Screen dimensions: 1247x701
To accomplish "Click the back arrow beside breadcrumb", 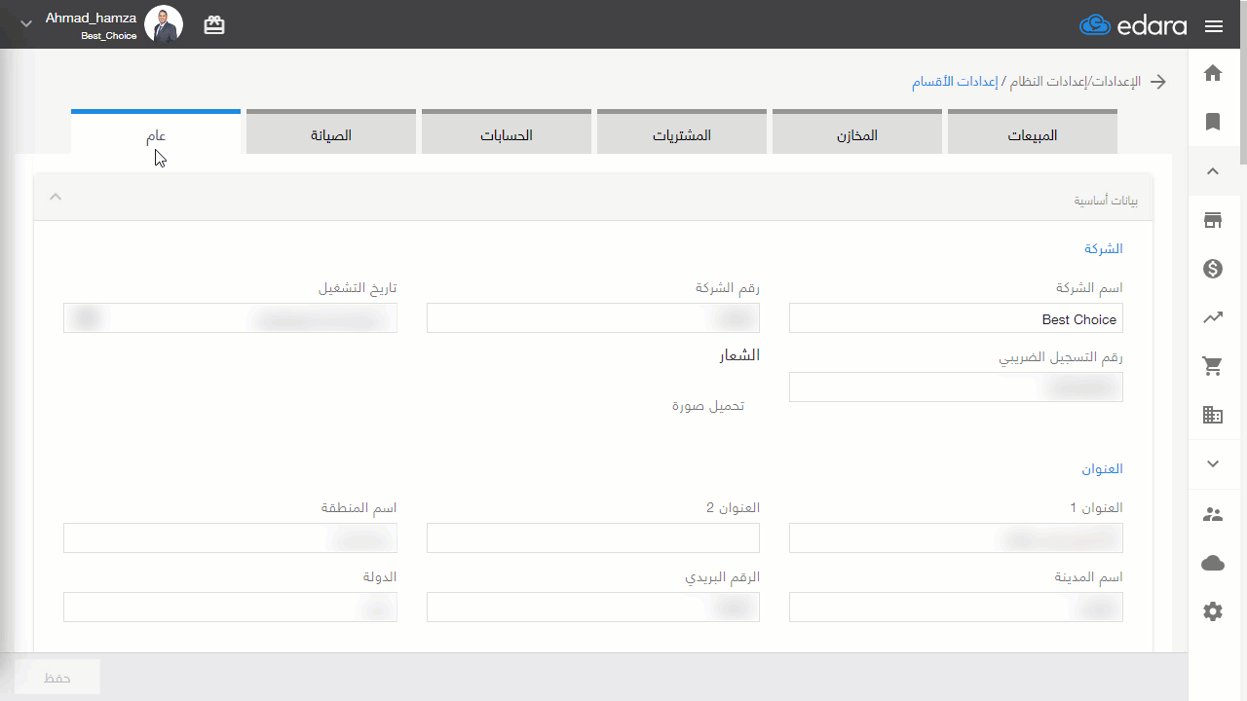I will [1158, 82].
